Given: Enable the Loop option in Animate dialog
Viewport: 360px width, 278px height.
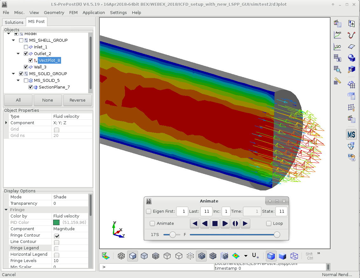Looking at the screenshot, I should [x=269, y=224].
